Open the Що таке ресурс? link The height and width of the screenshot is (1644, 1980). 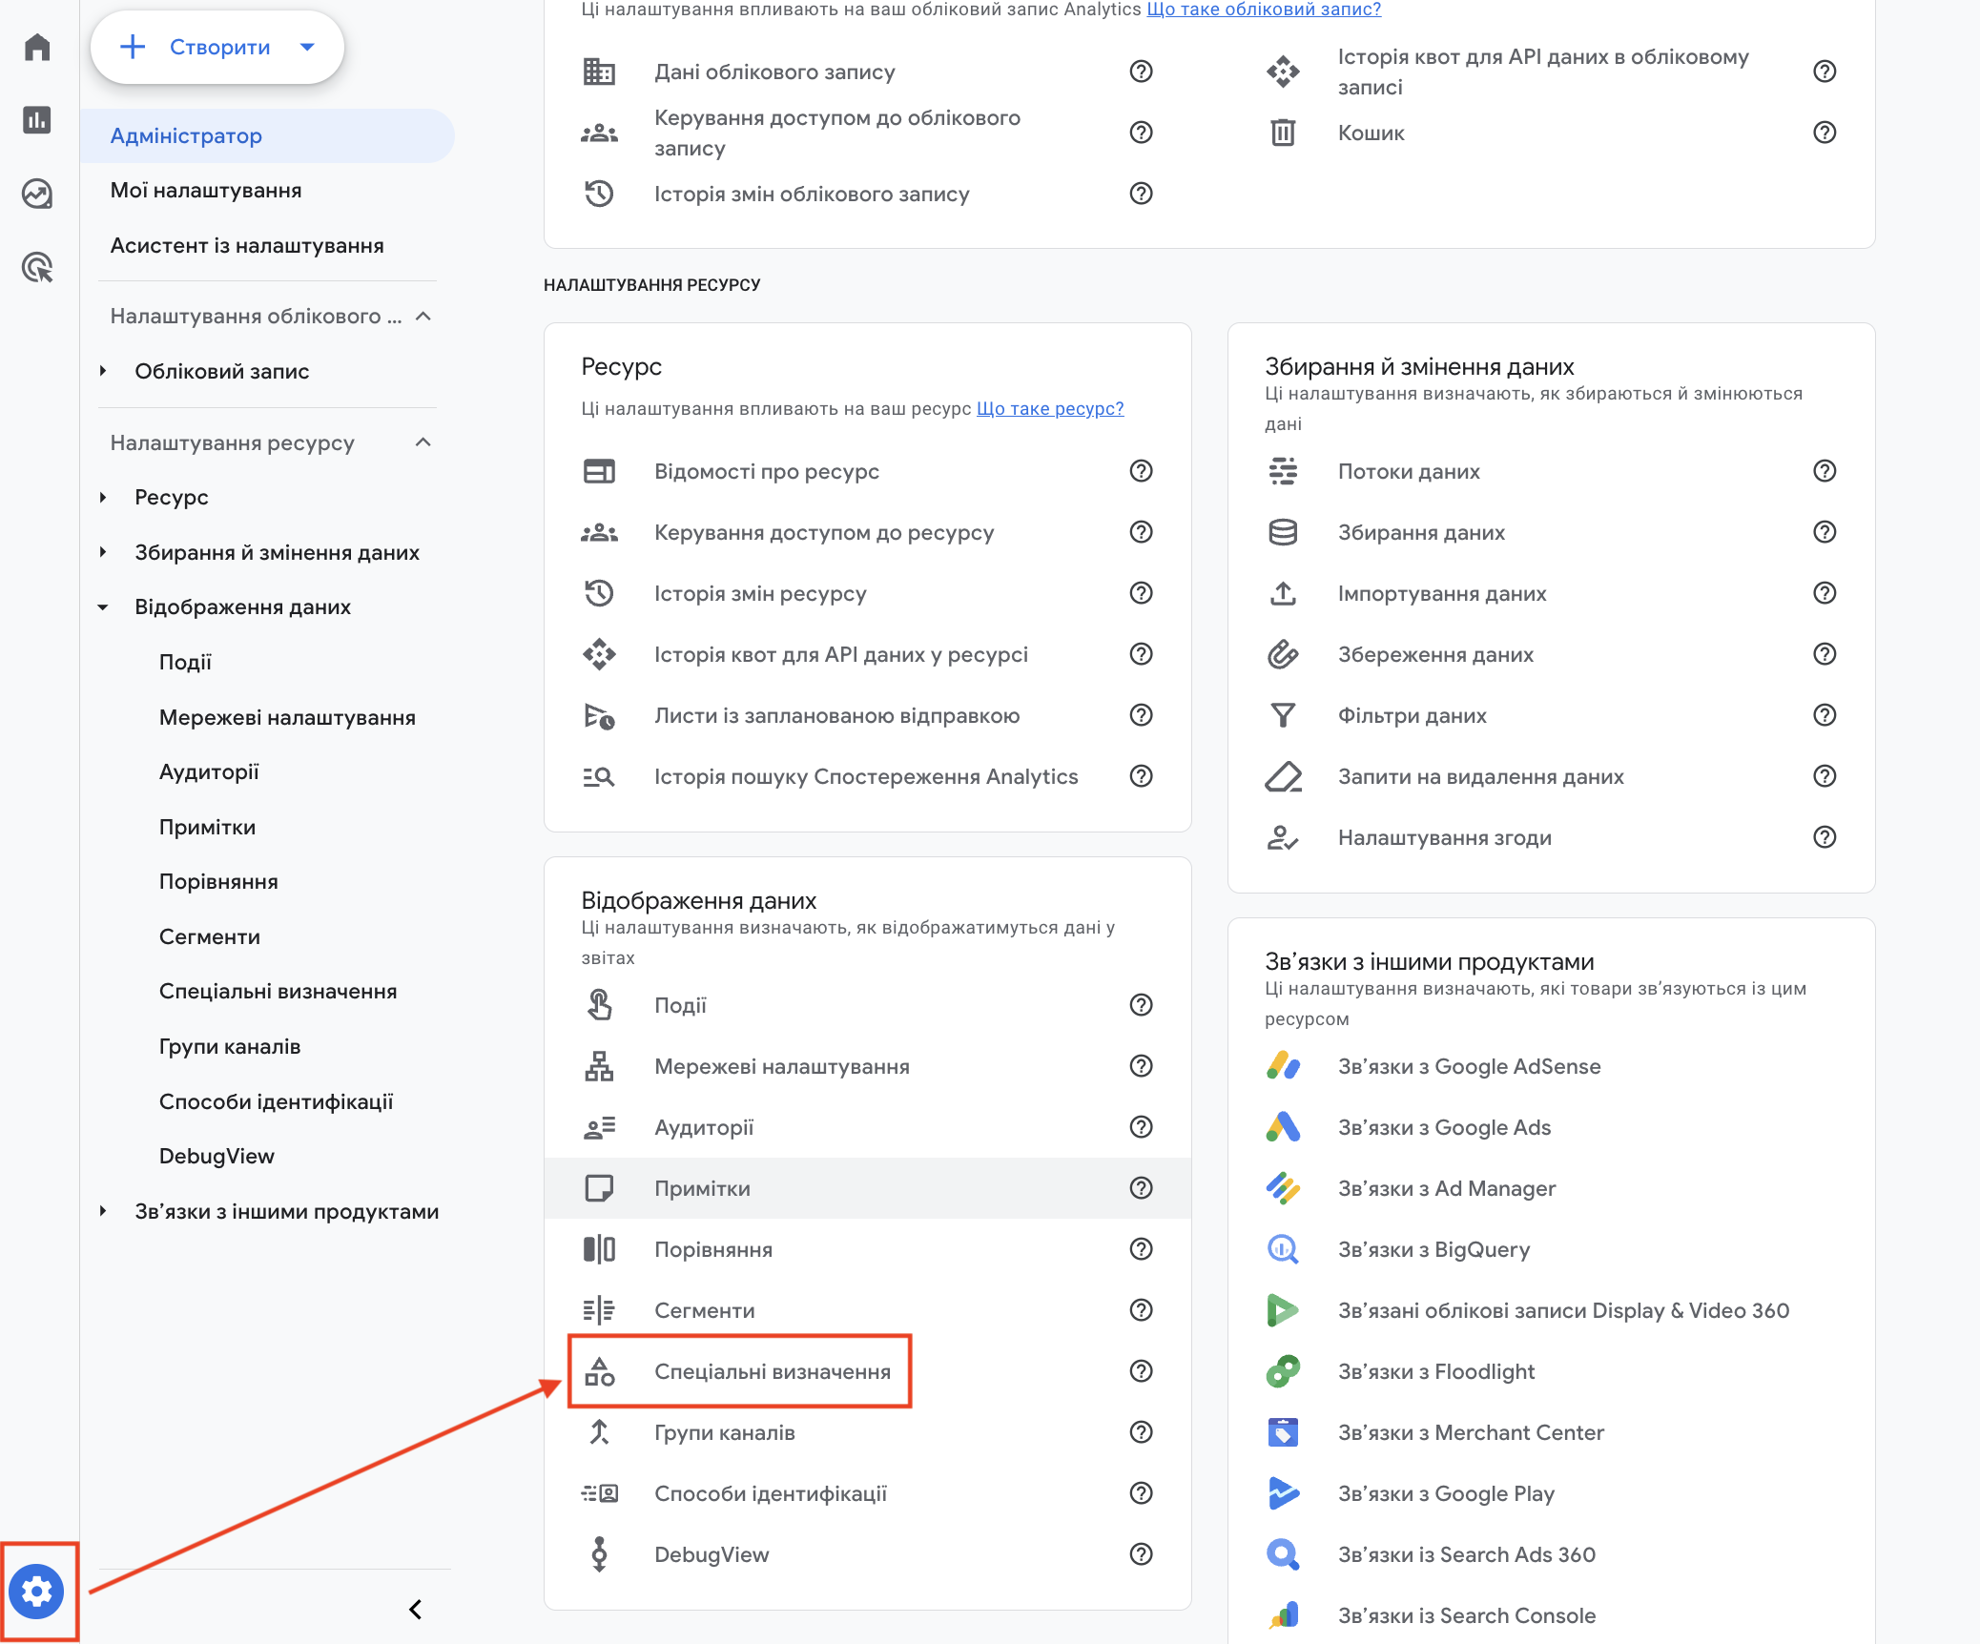(1050, 409)
